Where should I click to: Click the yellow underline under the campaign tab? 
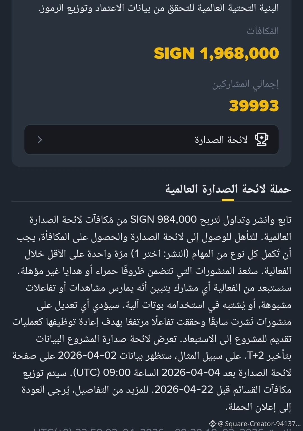coord(228,200)
